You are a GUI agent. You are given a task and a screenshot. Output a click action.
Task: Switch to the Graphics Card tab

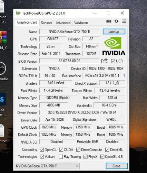(x=27, y=22)
